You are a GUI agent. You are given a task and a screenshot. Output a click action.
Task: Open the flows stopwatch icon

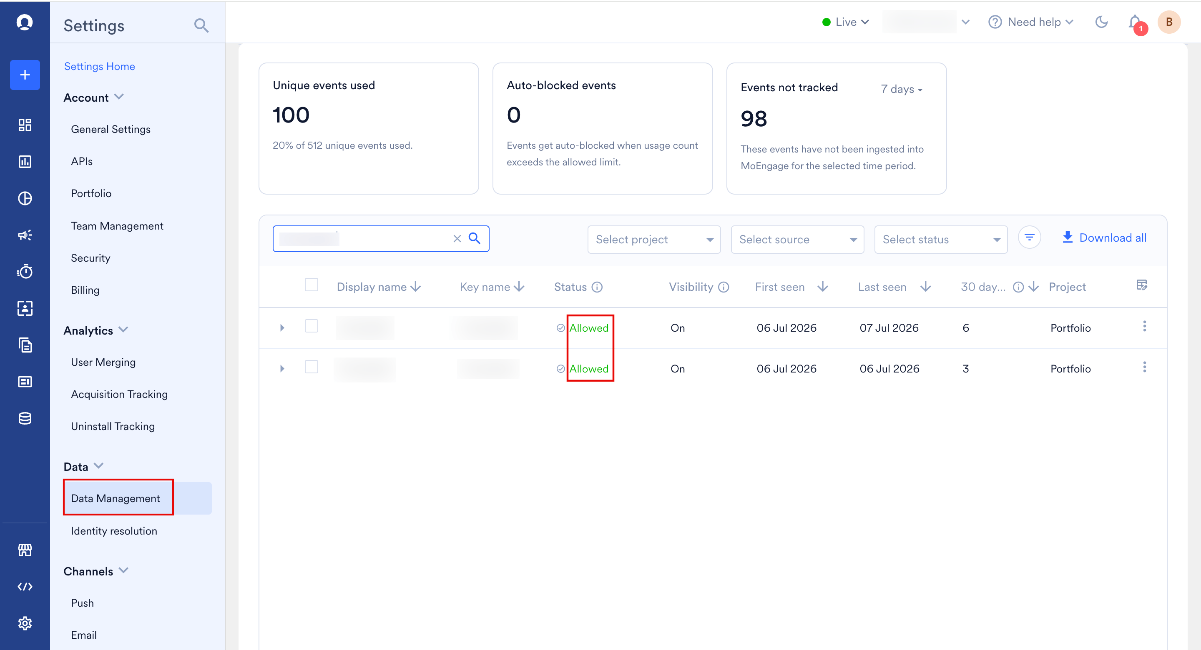click(x=25, y=272)
